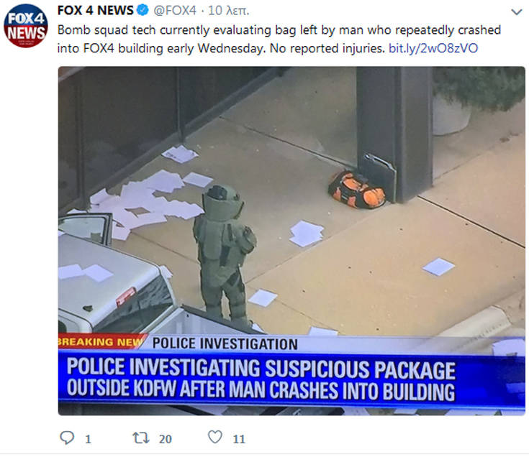The height and width of the screenshot is (457, 529).
Task: Click the bomb suit technician in the photo
Action: [x=224, y=252]
